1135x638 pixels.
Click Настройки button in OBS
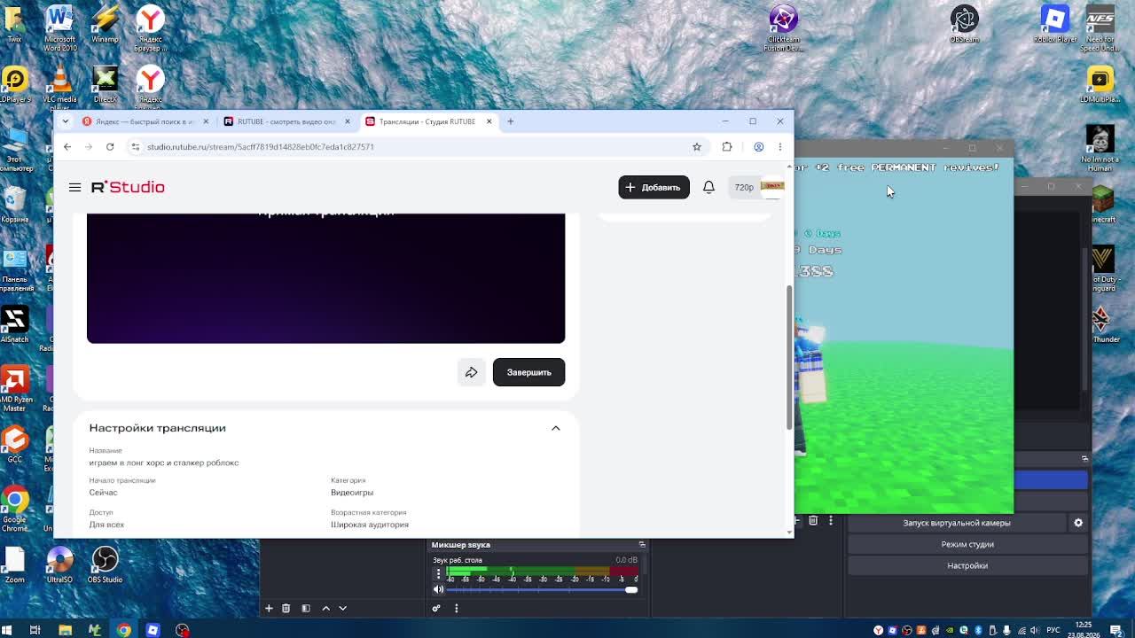point(967,565)
